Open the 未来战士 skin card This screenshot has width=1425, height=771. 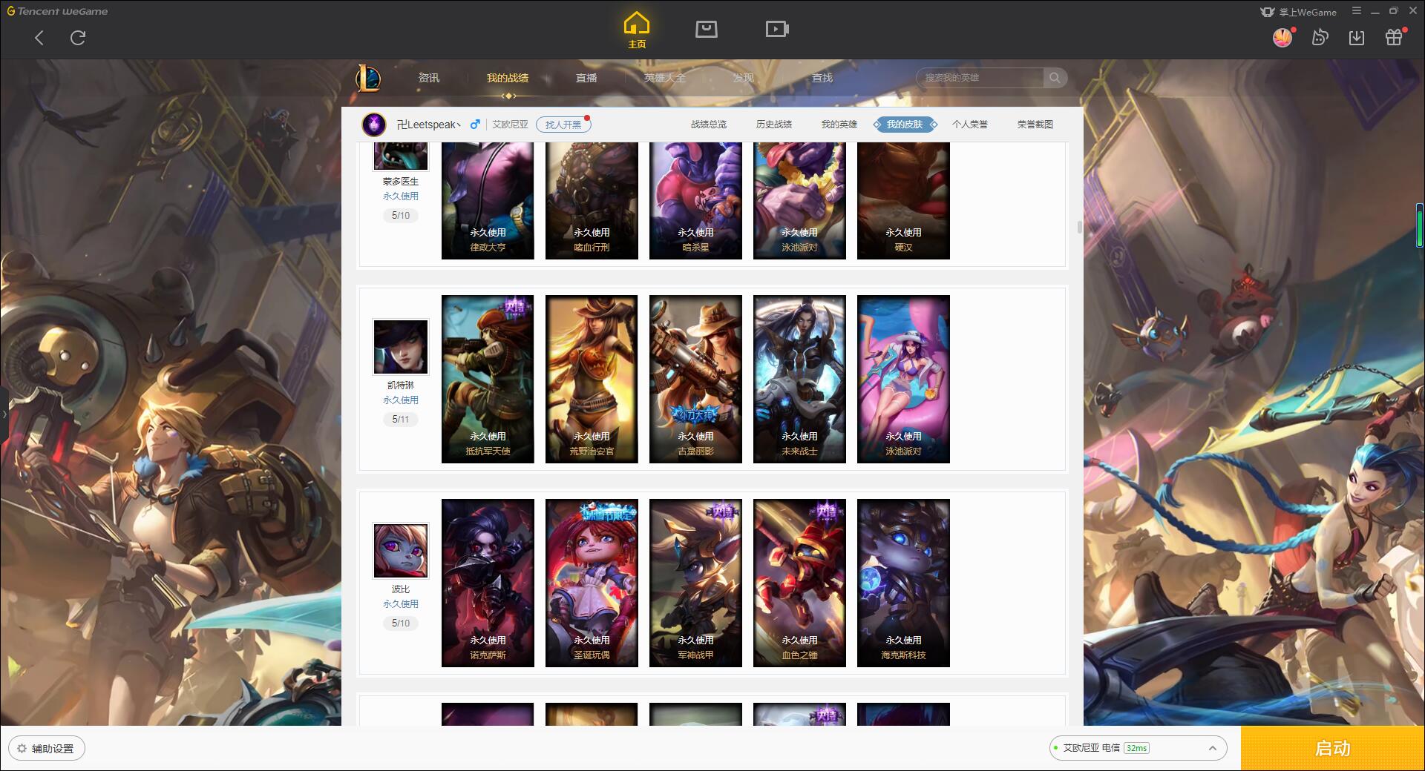799,379
